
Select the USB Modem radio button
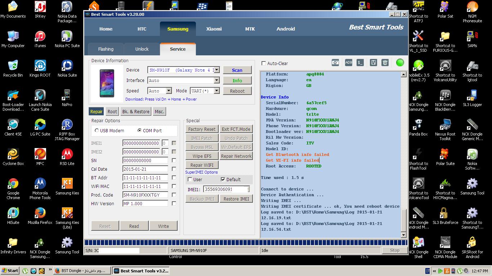pos(97,130)
